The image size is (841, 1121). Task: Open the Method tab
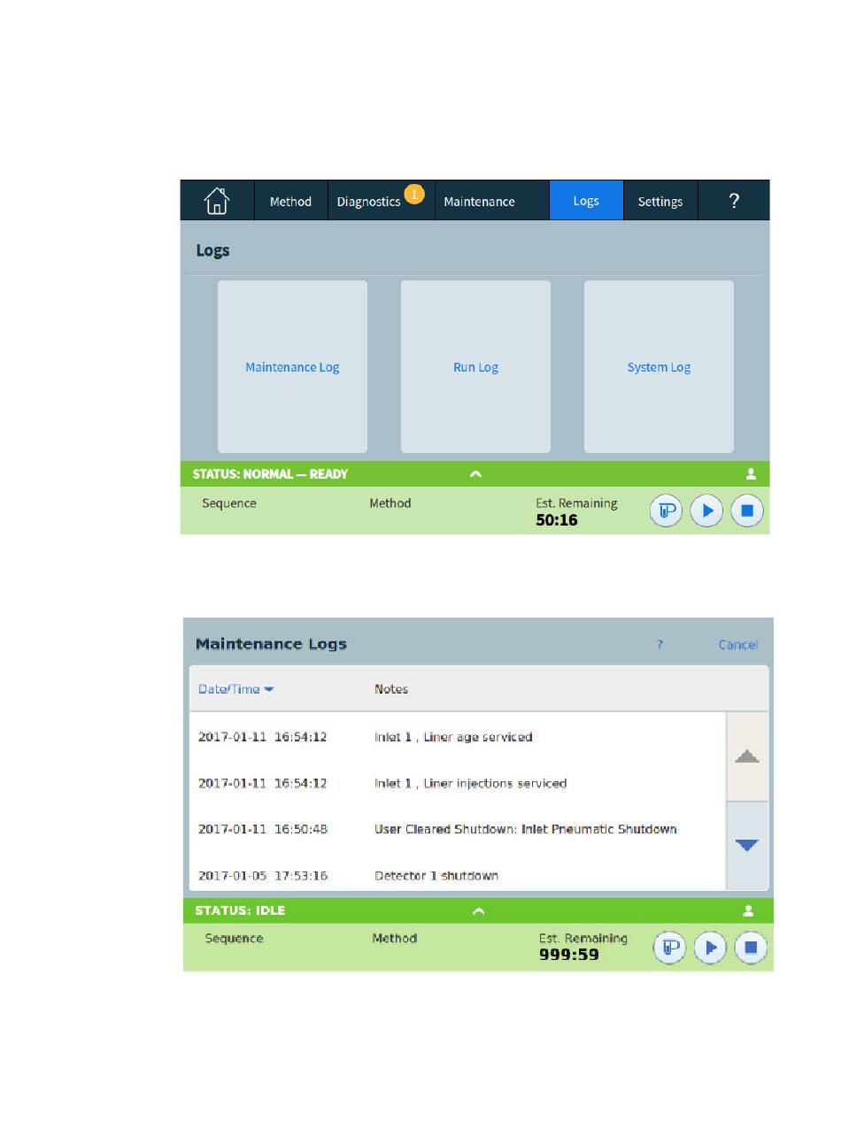coord(290,202)
